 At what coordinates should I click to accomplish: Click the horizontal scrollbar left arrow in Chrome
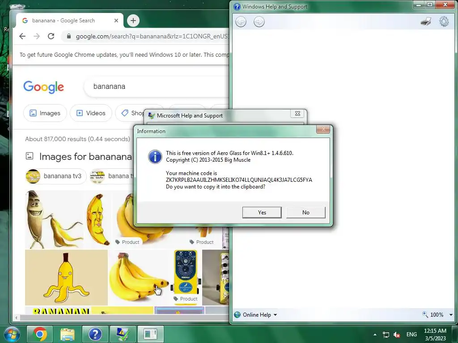click(17, 318)
